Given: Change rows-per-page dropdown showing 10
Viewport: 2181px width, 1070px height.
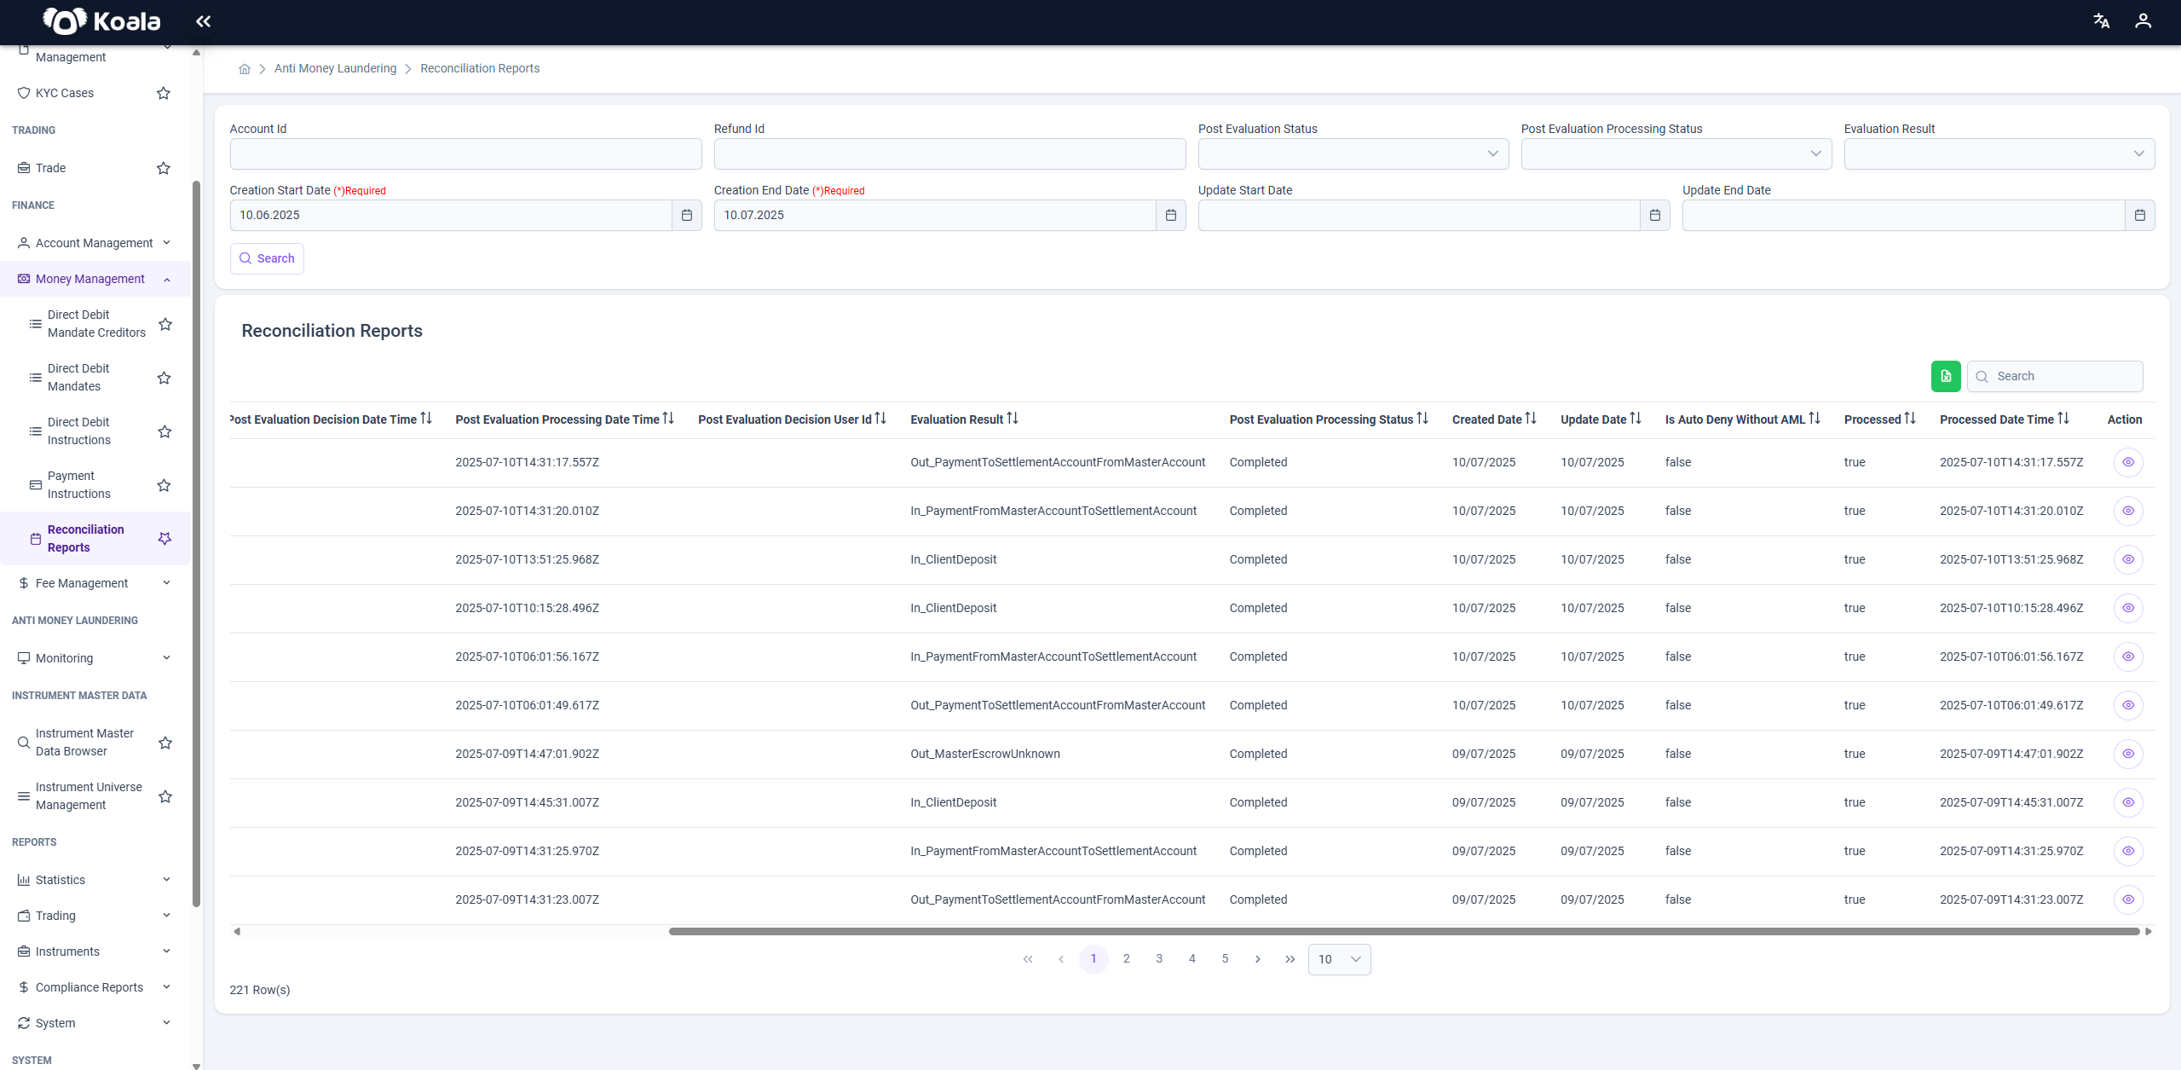Looking at the screenshot, I should point(1339,959).
